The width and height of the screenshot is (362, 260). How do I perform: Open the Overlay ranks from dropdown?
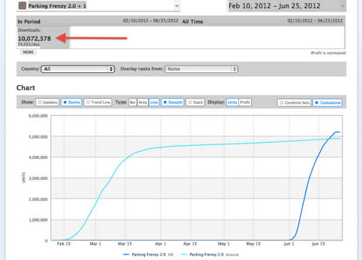201,69
